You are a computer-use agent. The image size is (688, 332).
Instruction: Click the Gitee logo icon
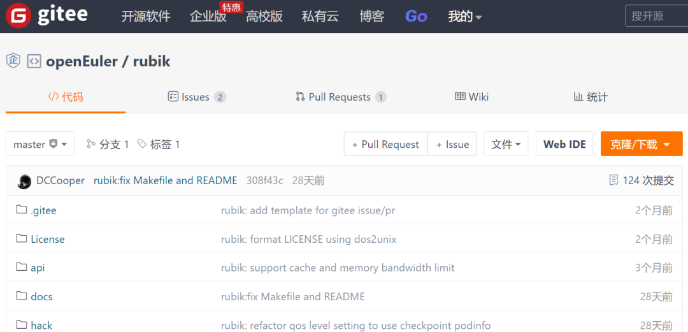click(18, 17)
